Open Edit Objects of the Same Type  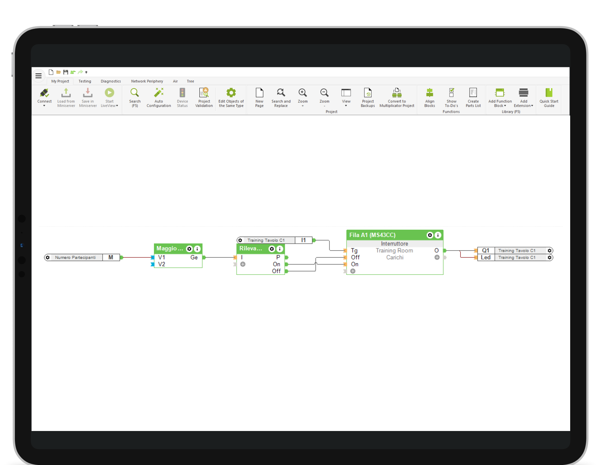pyautogui.click(x=231, y=97)
